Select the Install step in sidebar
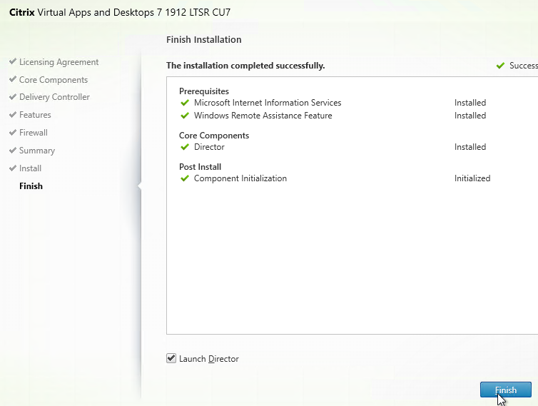The image size is (538, 406). click(x=30, y=168)
